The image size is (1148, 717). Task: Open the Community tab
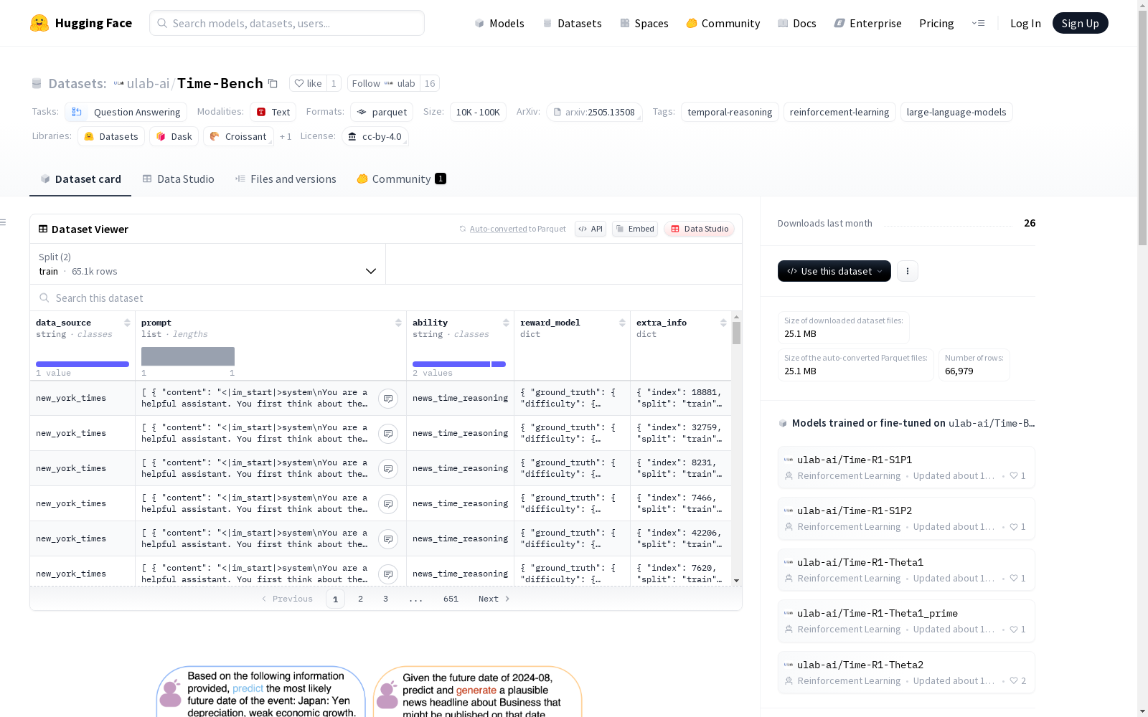[x=401, y=179]
